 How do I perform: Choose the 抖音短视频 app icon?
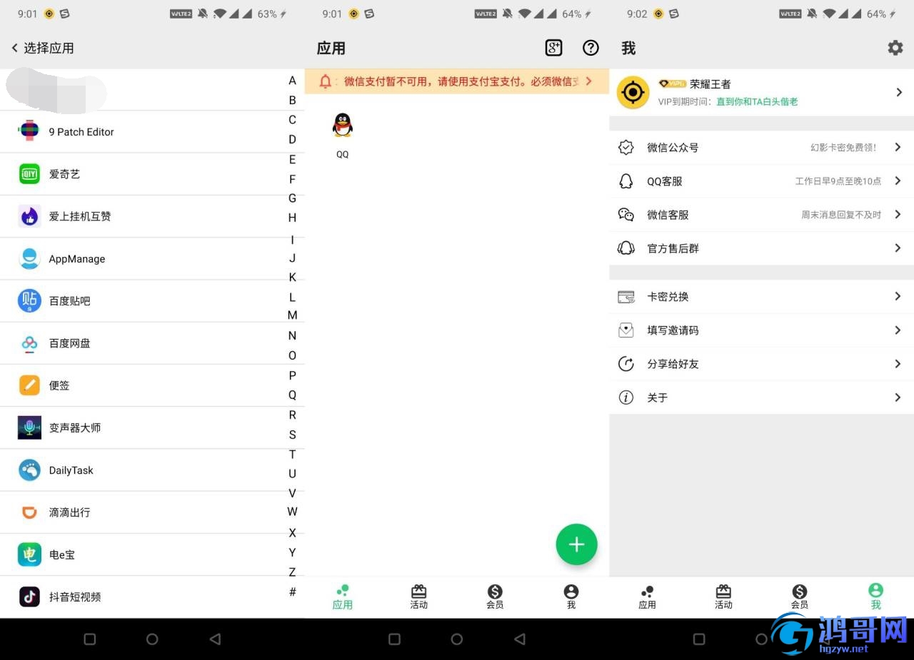[29, 596]
